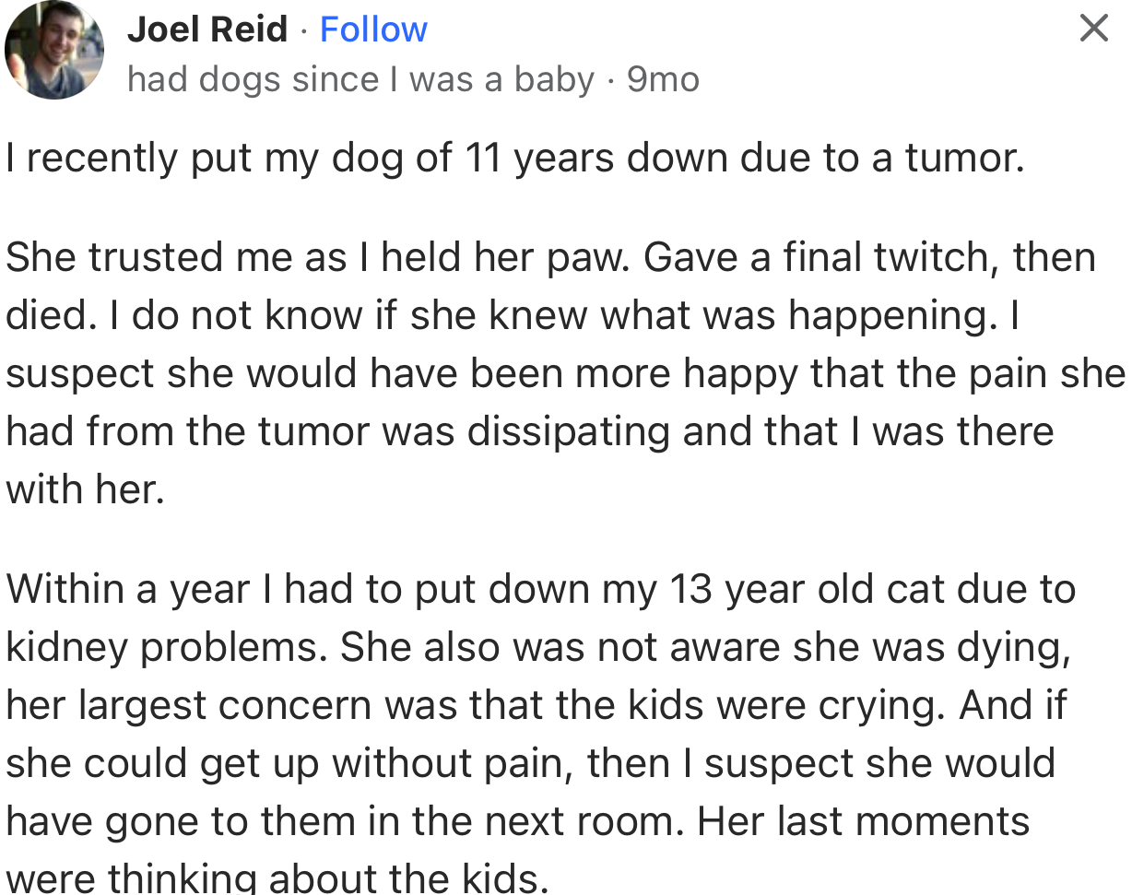
Task: Click Joel Reid's profile picture
Action: (x=54, y=50)
